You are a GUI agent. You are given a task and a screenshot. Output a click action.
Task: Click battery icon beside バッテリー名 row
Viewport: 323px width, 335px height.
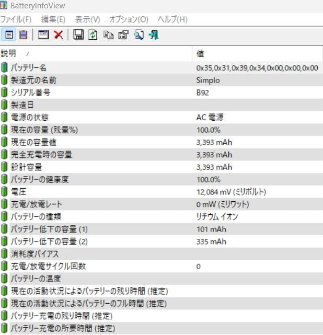pyautogui.click(x=4, y=67)
